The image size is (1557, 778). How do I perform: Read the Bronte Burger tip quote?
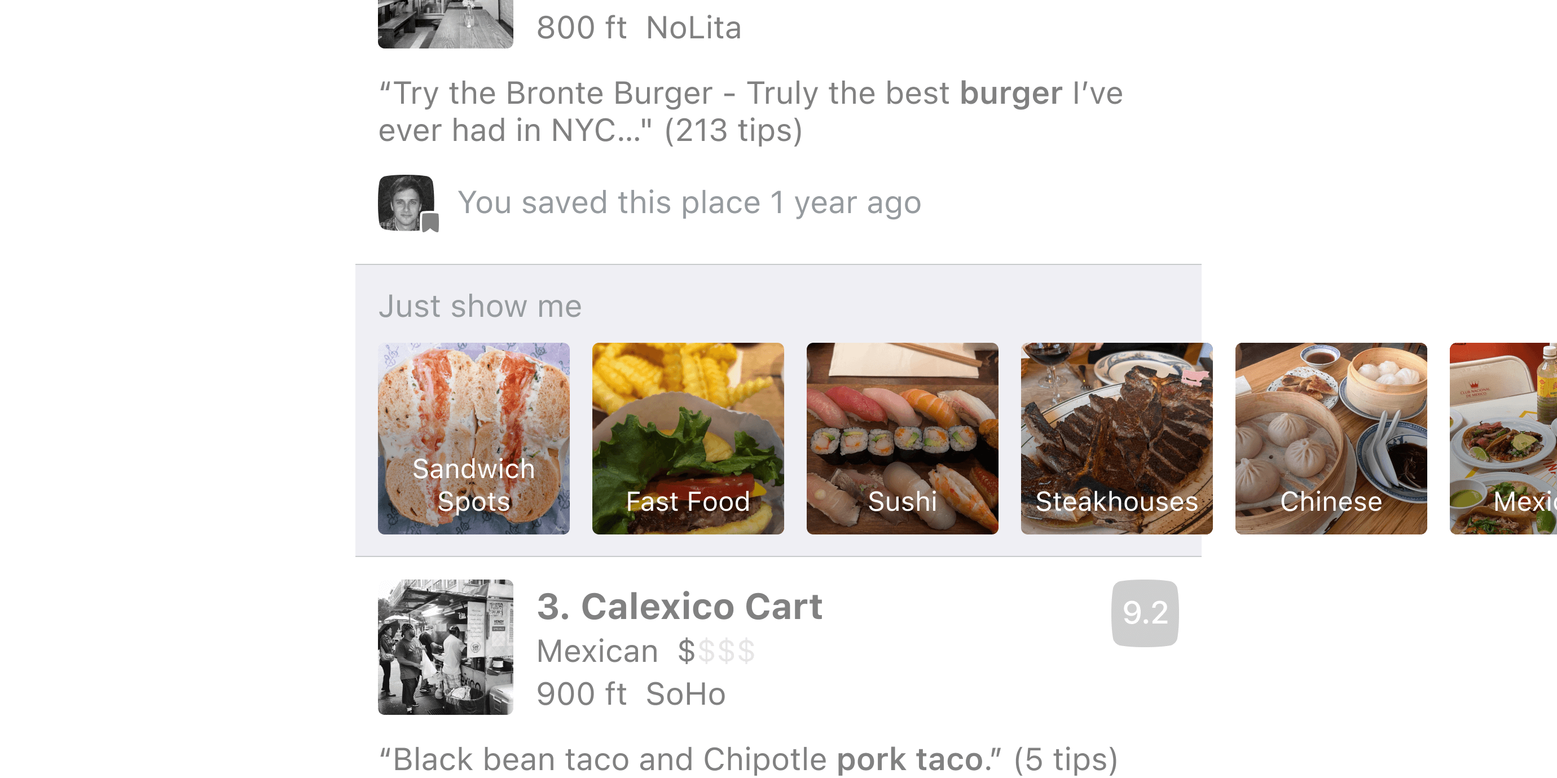tap(750, 112)
